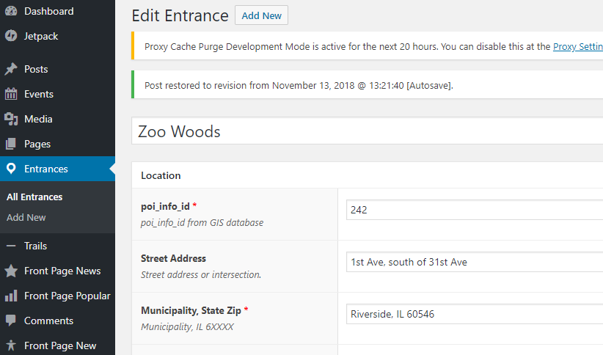
Task: Click the Posts pushpin icon
Action: coord(11,69)
